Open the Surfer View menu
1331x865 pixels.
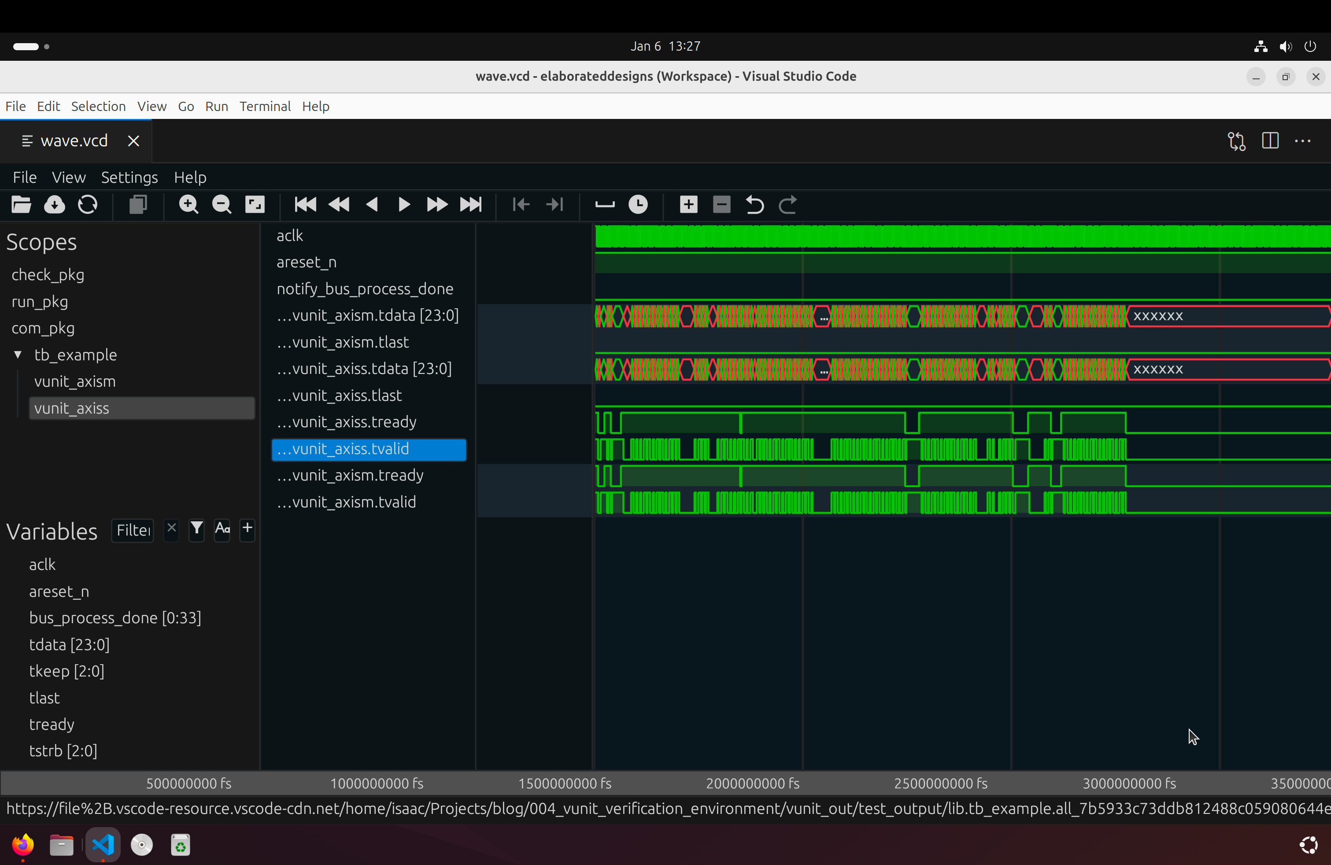(69, 177)
